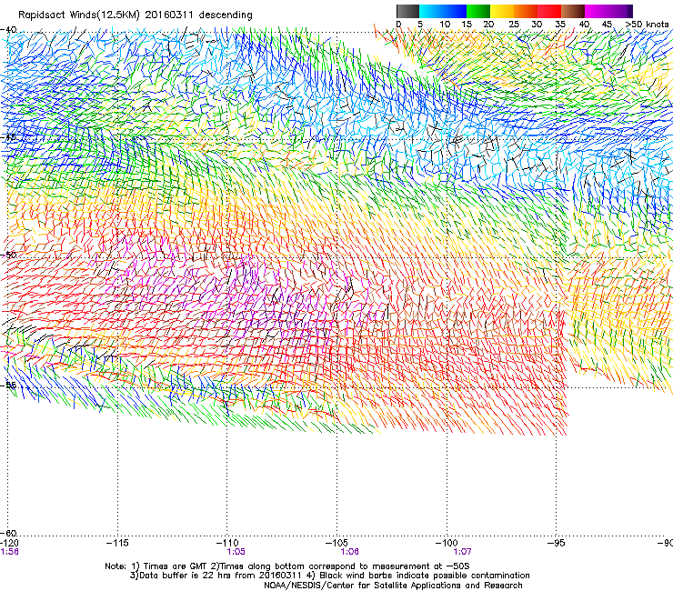The width and height of the screenshot is (673, 591).
Task: Click the magenta 40-45 knots legend color
Action: point(597,11)
